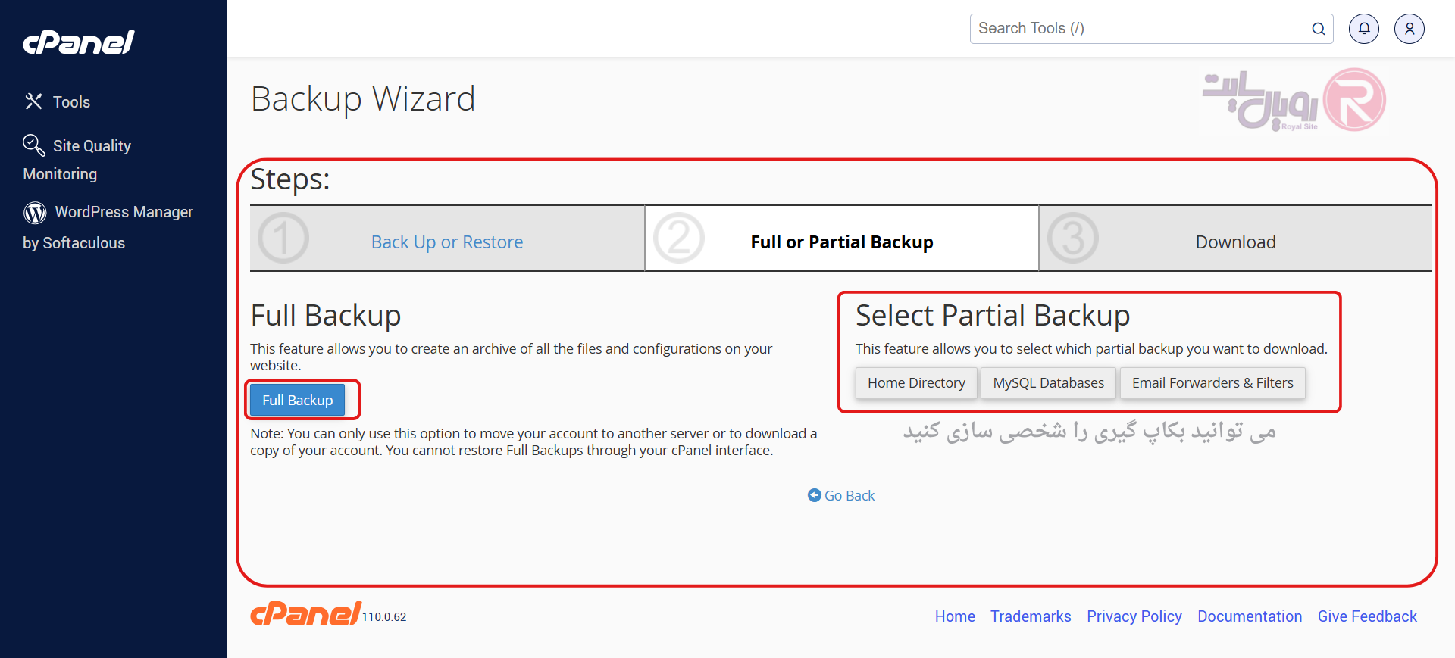The image size is (1455, 658).
Task: Click the Royal Site watermark logo
Action: (x=1294, y=100)
